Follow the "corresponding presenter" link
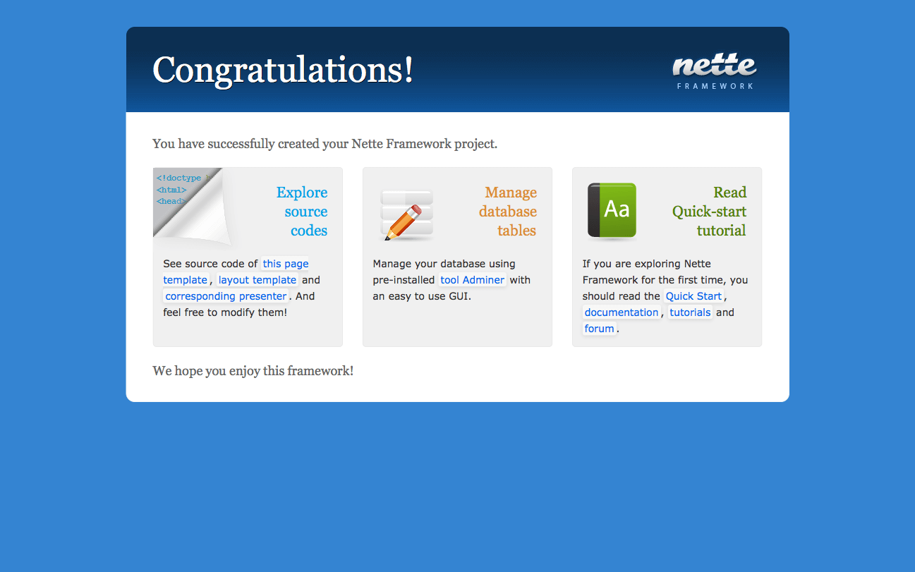 226,296
